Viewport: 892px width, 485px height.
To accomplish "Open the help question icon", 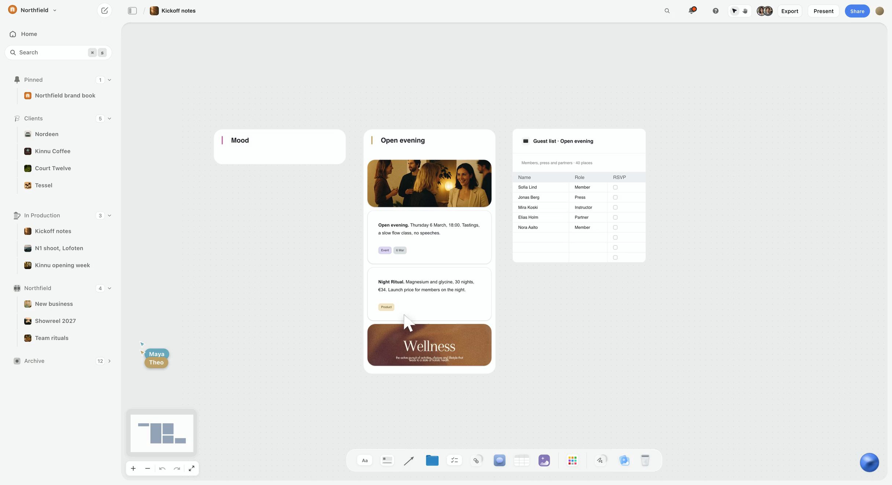I will pos(715,11).
